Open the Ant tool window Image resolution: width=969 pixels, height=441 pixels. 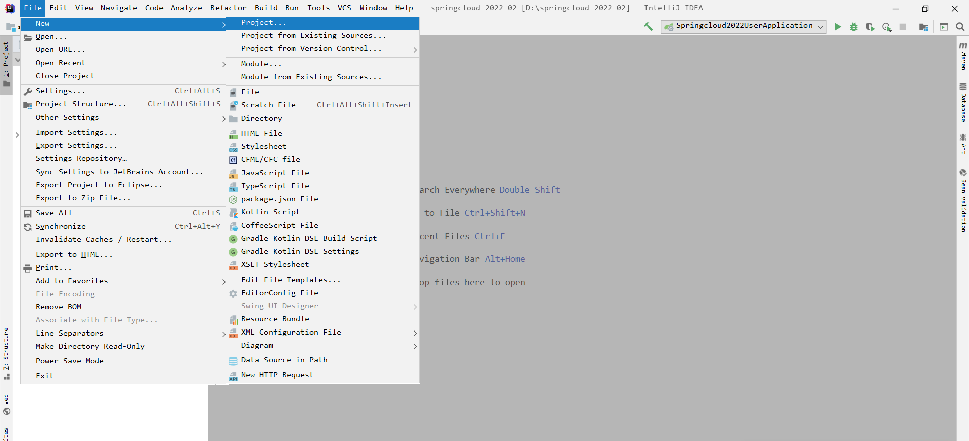[963, 144]
